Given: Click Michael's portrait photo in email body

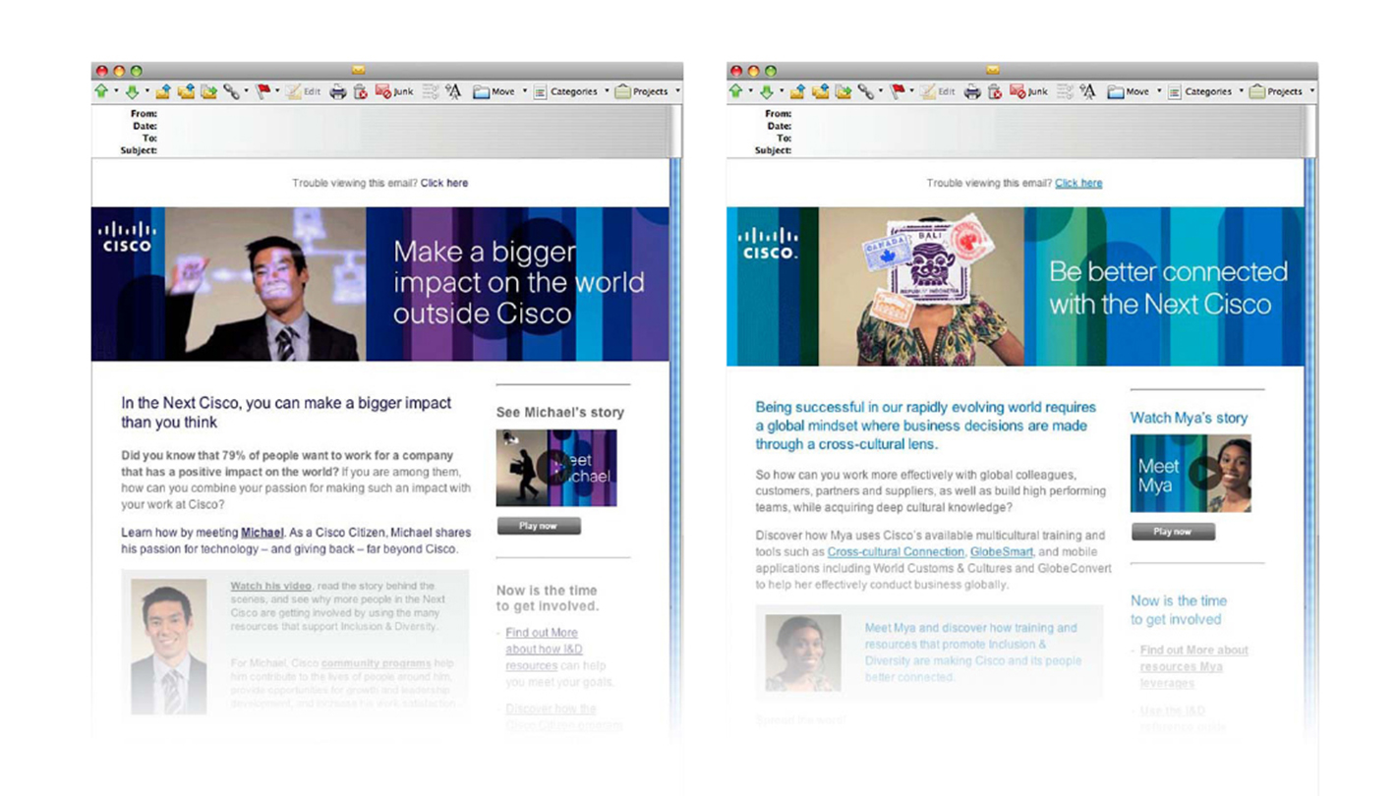Looking at the screenshot, I should coord(169,647).
